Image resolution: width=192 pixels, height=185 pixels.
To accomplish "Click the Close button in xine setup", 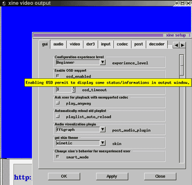I will 160,177.
